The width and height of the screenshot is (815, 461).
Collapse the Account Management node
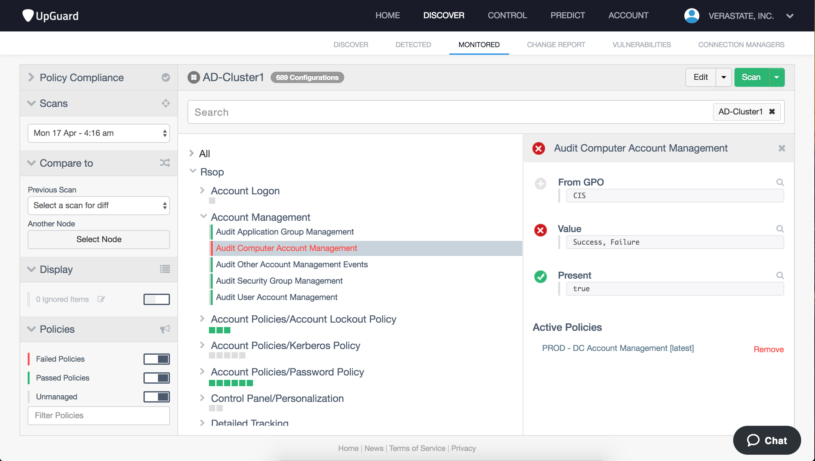pos(203,216)
